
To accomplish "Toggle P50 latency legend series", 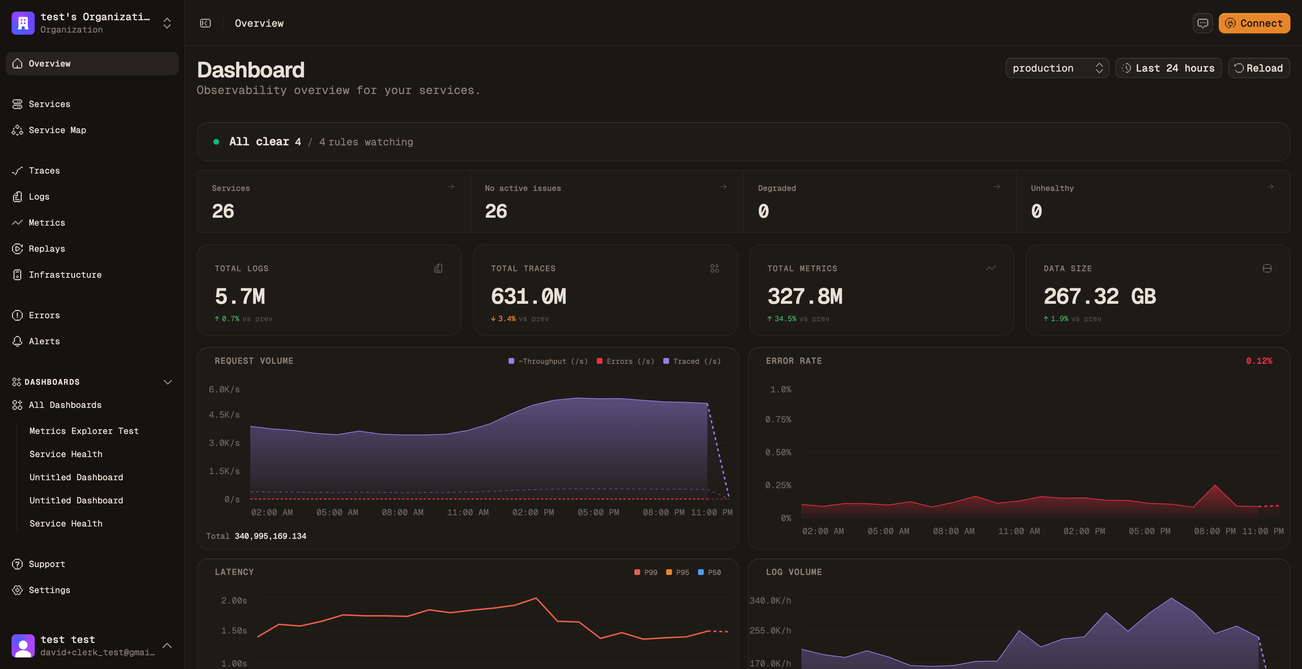I will [710, 572].
